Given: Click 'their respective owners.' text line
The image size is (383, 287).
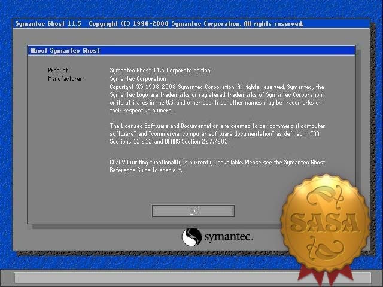Looking at the screenshot, I should tap(141, 110).
